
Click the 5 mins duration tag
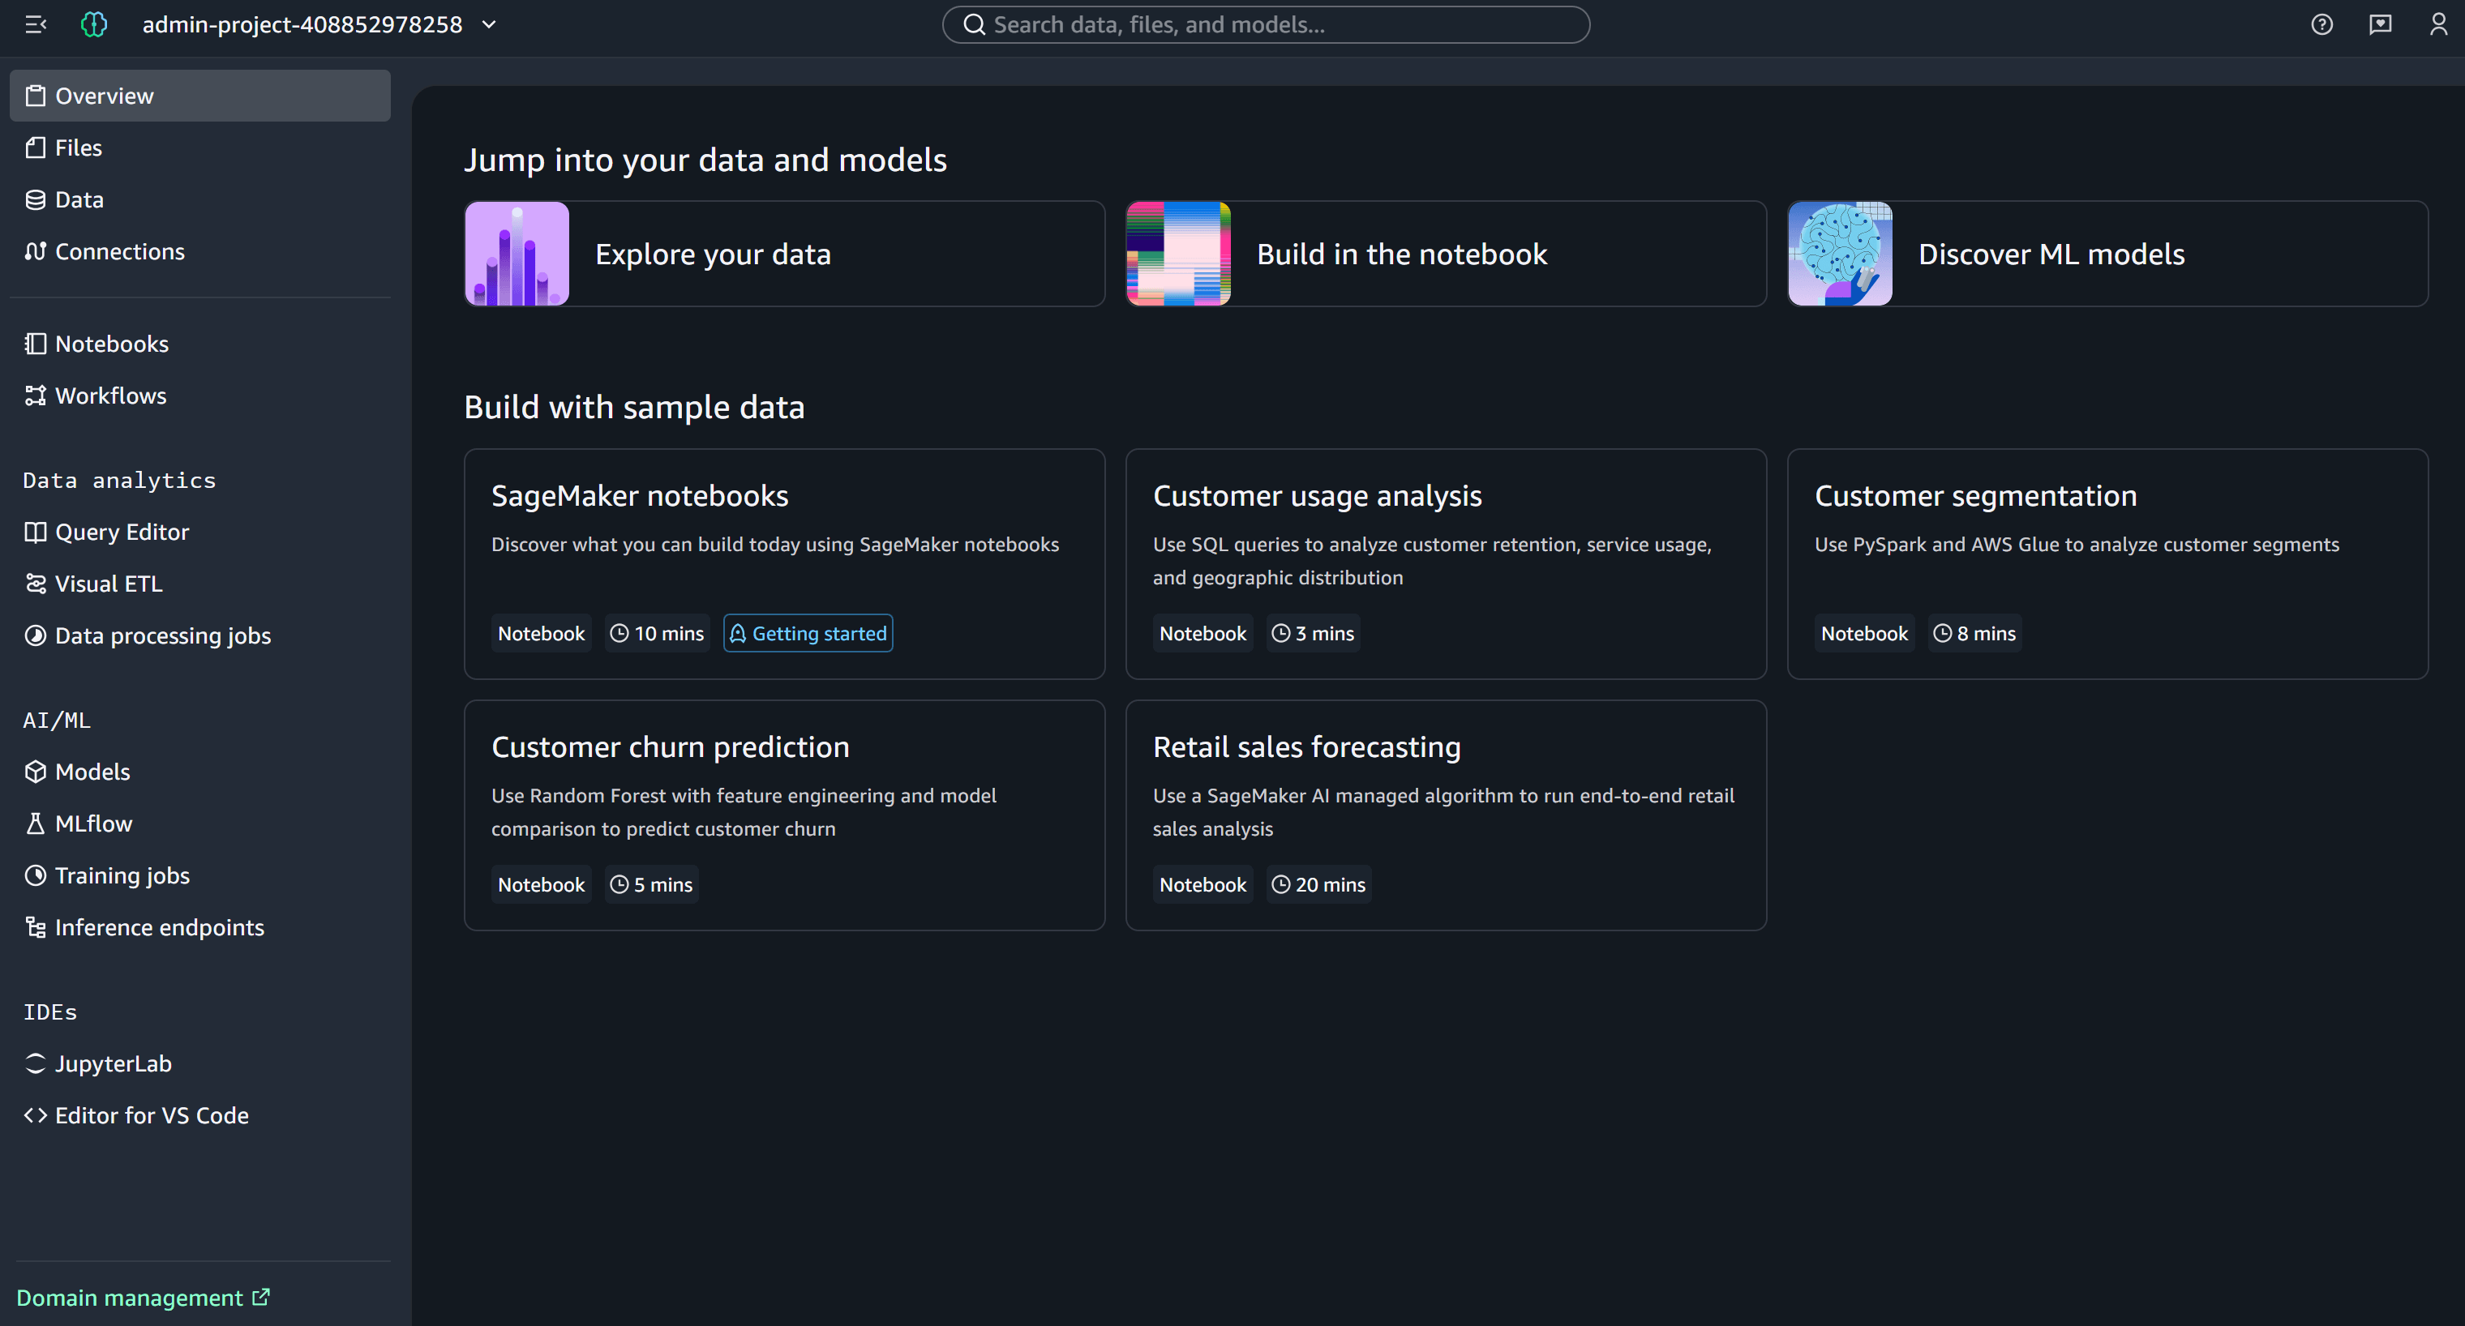pyautogui.click(x=650, y=885)
